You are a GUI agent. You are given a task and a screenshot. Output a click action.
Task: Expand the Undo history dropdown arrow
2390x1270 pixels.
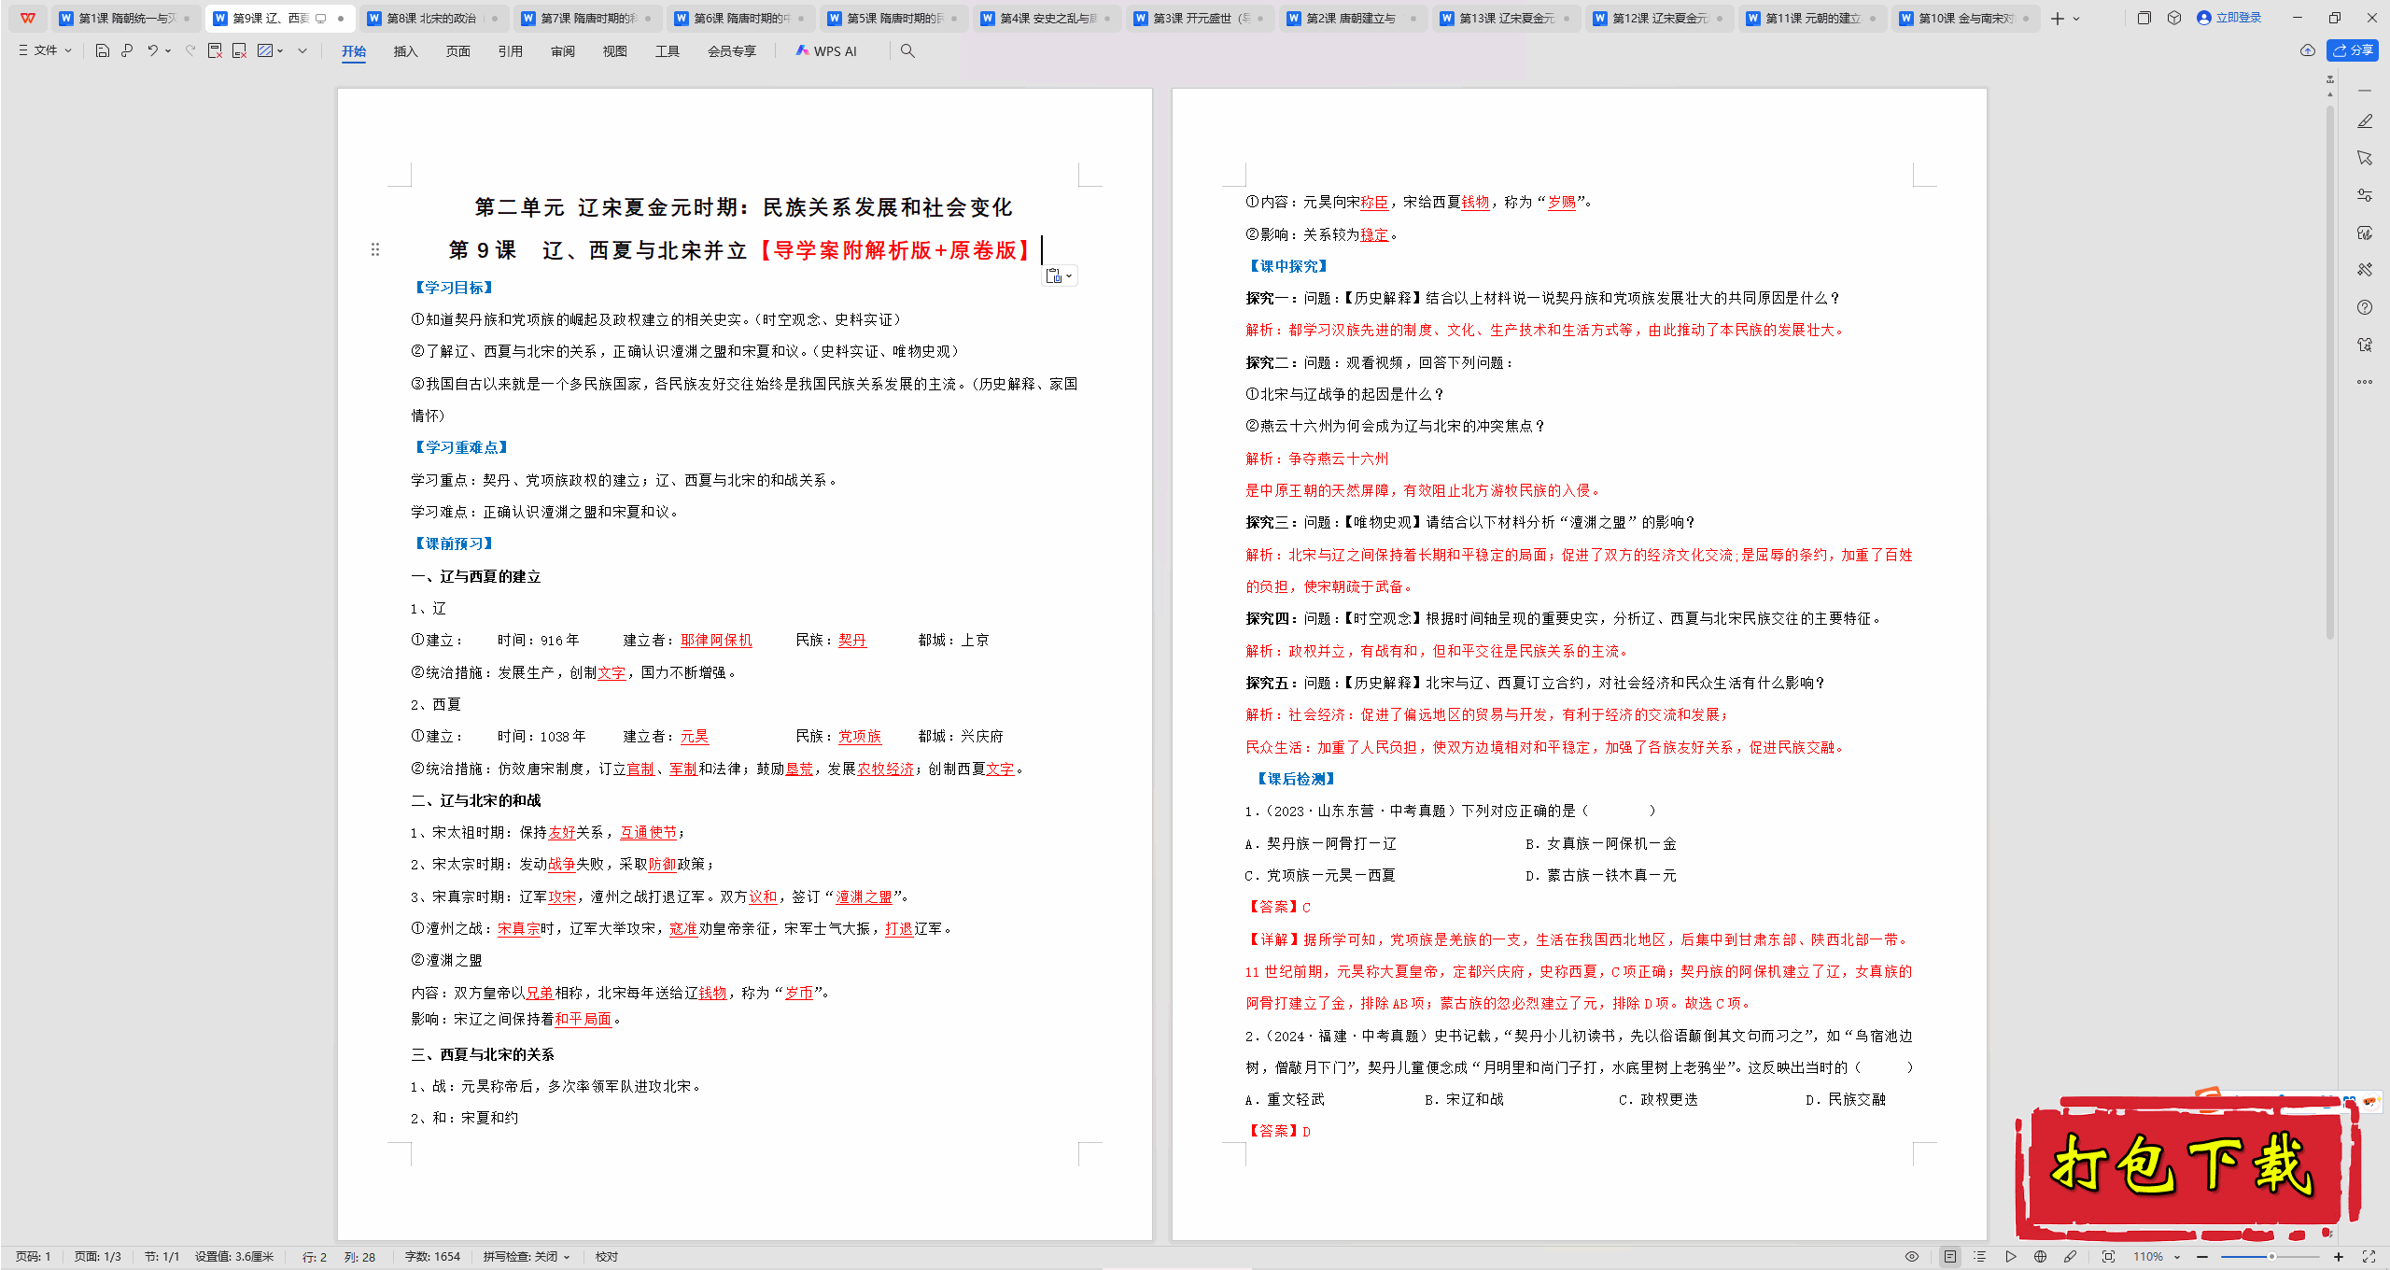point(168,51)
